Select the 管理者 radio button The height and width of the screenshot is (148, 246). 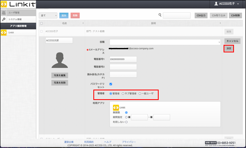tap(111, 94)
